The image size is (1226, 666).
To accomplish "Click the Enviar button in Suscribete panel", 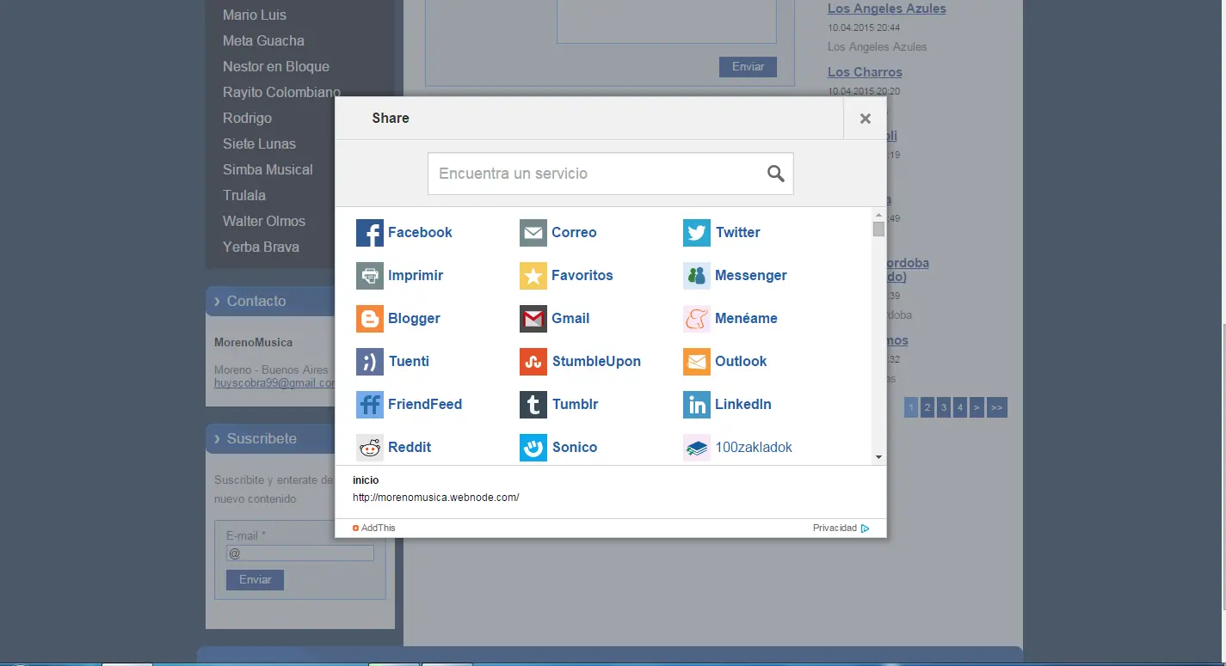I will coord(255,580).
